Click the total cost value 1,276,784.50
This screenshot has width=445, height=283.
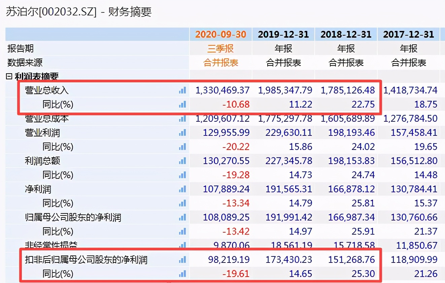click(411, 119)
